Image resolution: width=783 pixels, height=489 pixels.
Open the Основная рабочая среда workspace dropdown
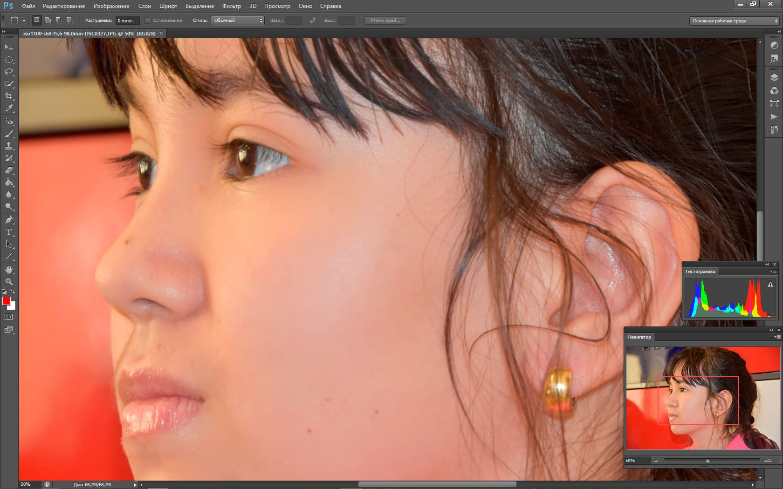click(734, 21)
